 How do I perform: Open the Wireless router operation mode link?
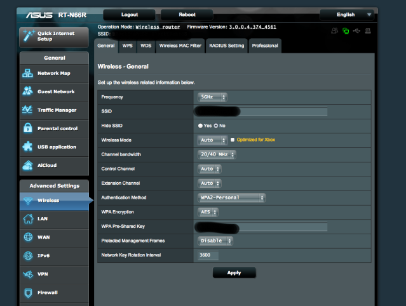158,27
